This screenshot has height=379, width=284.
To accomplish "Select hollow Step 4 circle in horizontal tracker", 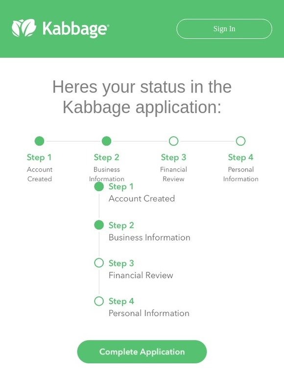I will [240, 141].
